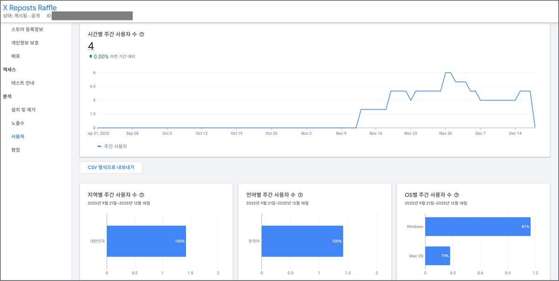
Task: Click CSV 형식으로 내보내기 button
Action: point(111,167)
